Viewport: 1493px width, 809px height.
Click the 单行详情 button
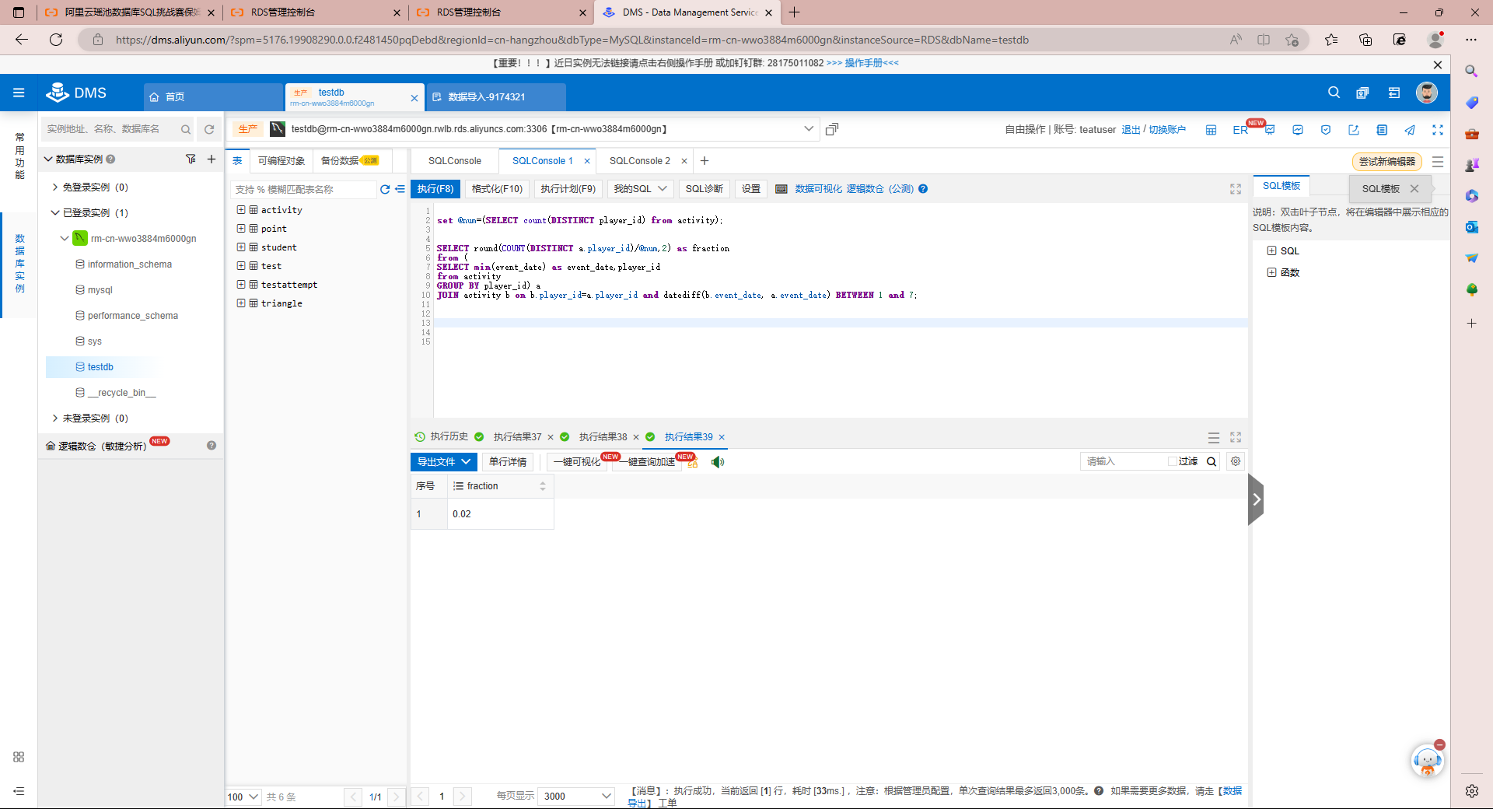click(508, 462)
